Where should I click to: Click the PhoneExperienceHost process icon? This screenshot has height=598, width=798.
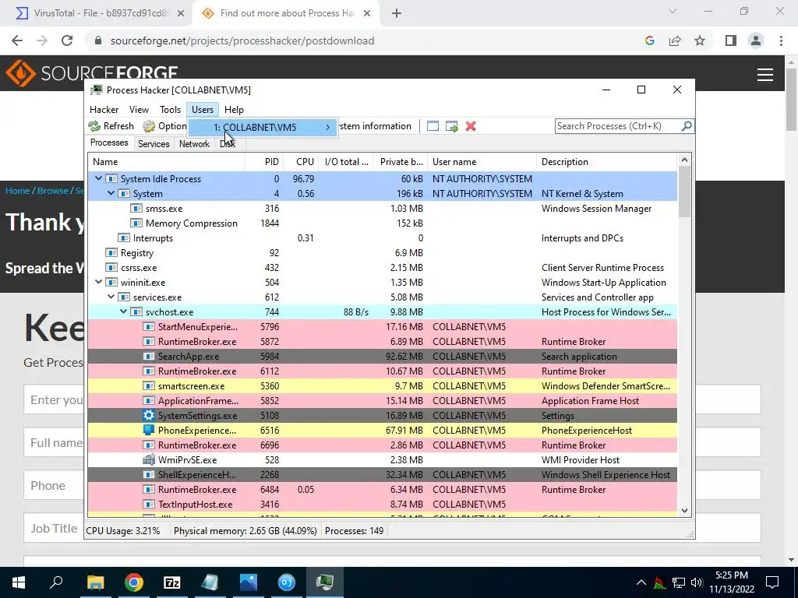pyautogui.click(x=149, y=430)
